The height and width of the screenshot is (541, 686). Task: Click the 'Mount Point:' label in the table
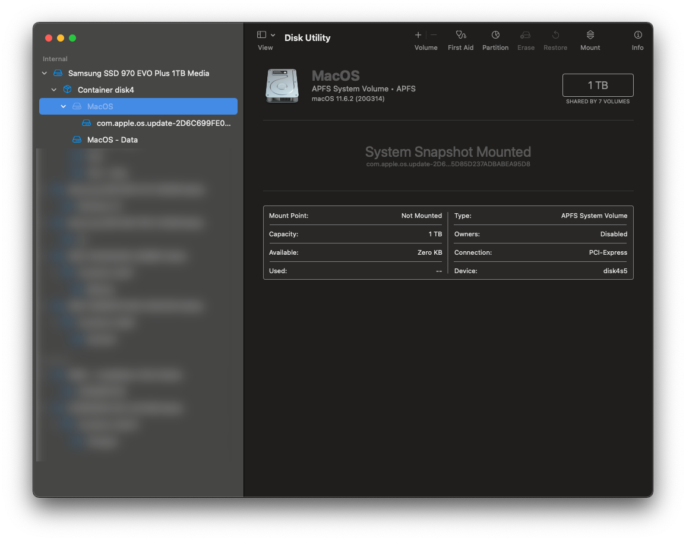[x=289, y=216]
